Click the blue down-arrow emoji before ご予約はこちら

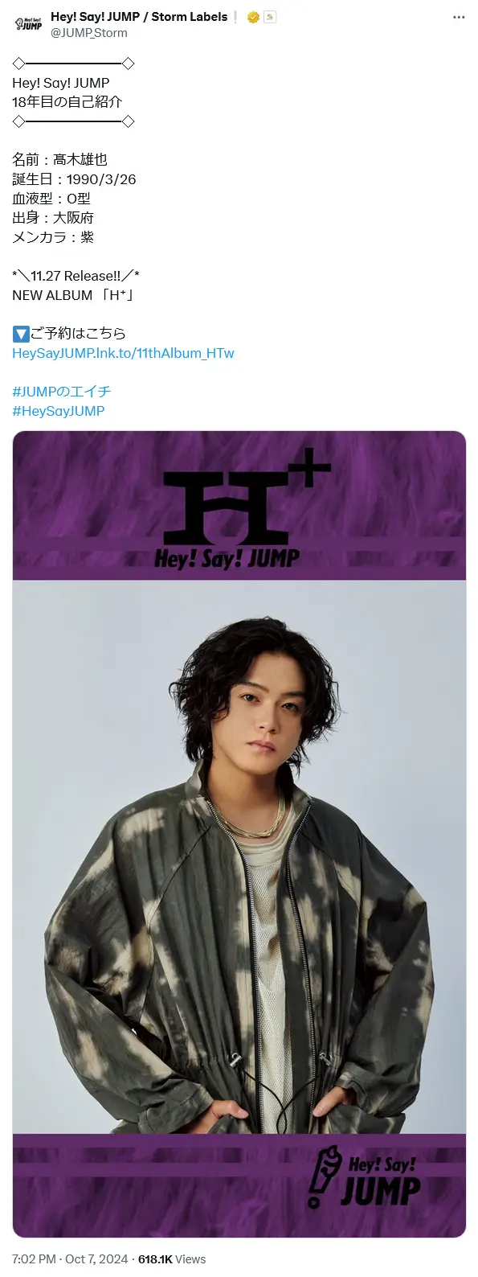21,334
